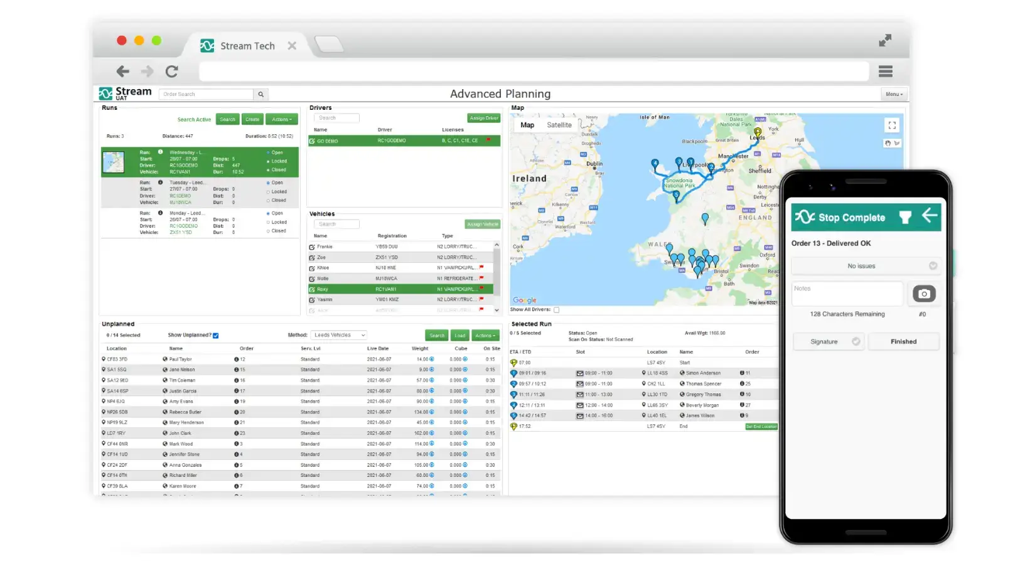This screenshot has height=561, width=1020.
Task: Open the No issues dropdown on phone
Action: click(866, 266)
